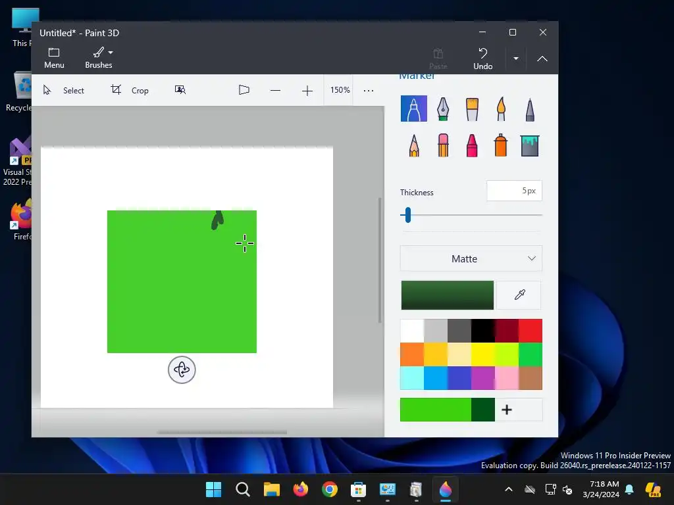Choose the light gray color swatch

pos(436,331)
